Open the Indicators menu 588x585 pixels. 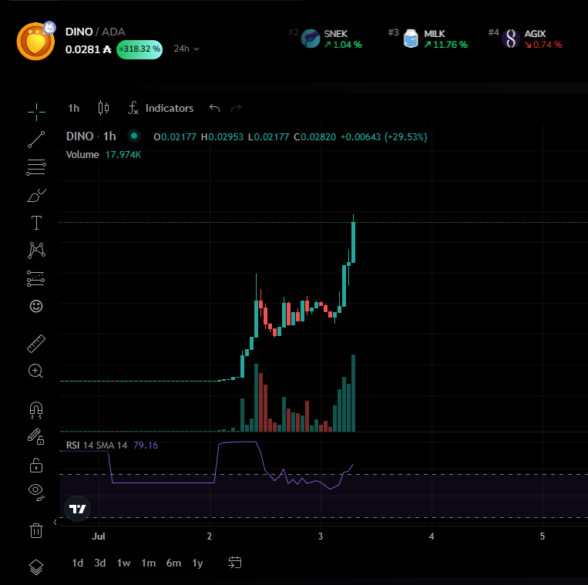pos(161,108)
